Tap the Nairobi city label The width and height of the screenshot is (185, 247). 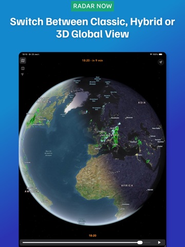click(x=150, y=190)
